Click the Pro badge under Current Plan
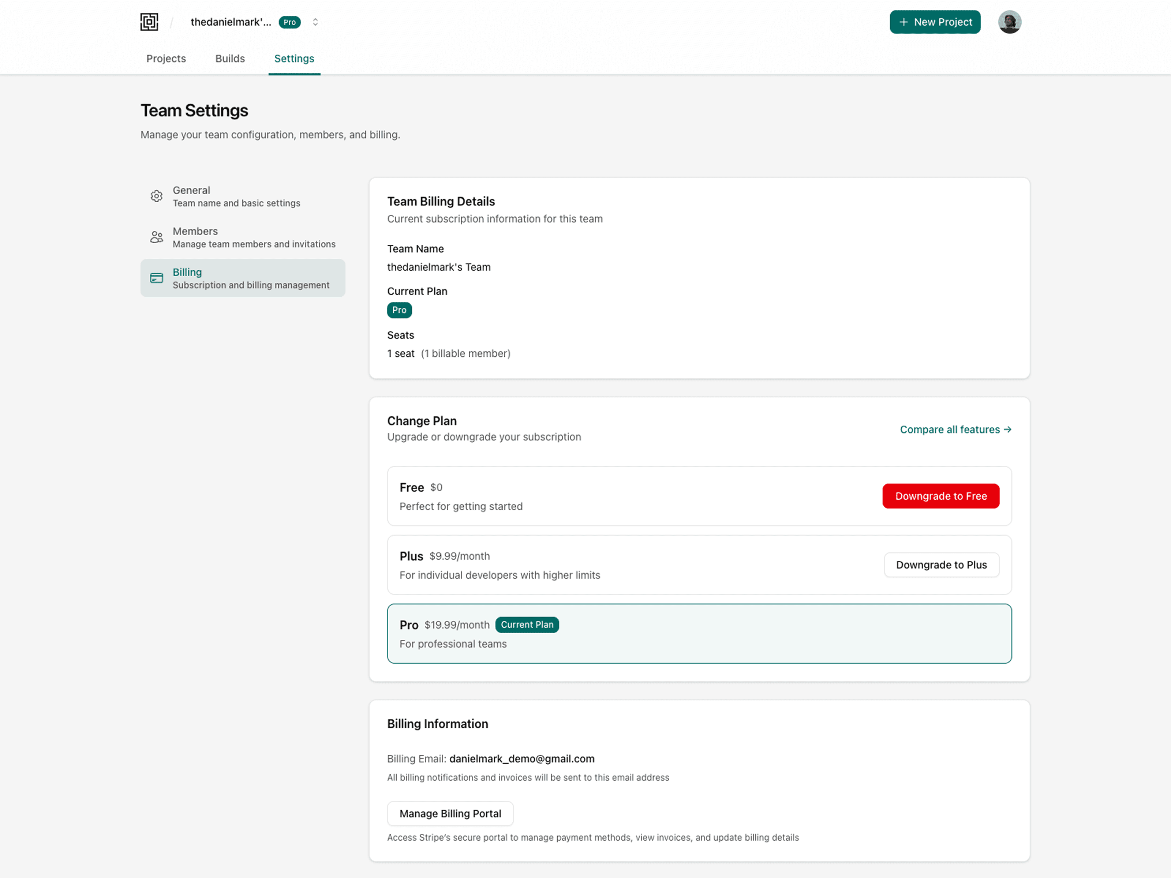 point(399,310)
